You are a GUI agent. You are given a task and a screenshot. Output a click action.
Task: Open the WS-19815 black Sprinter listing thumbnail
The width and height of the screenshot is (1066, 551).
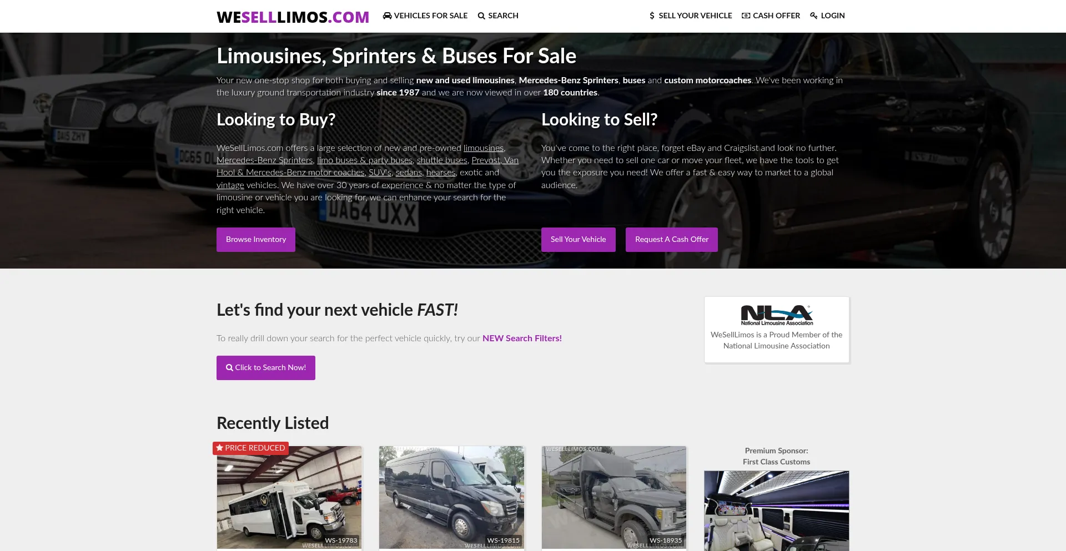[451, 498]
